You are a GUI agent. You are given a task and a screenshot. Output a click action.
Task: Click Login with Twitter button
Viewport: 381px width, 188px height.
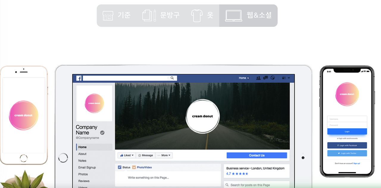347,153
